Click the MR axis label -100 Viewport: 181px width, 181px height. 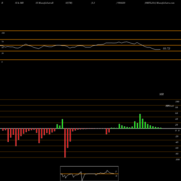177,160
